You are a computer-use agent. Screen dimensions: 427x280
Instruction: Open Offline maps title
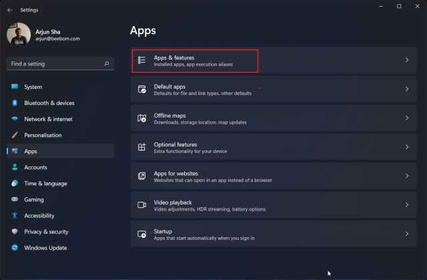[x=169, y=116]
